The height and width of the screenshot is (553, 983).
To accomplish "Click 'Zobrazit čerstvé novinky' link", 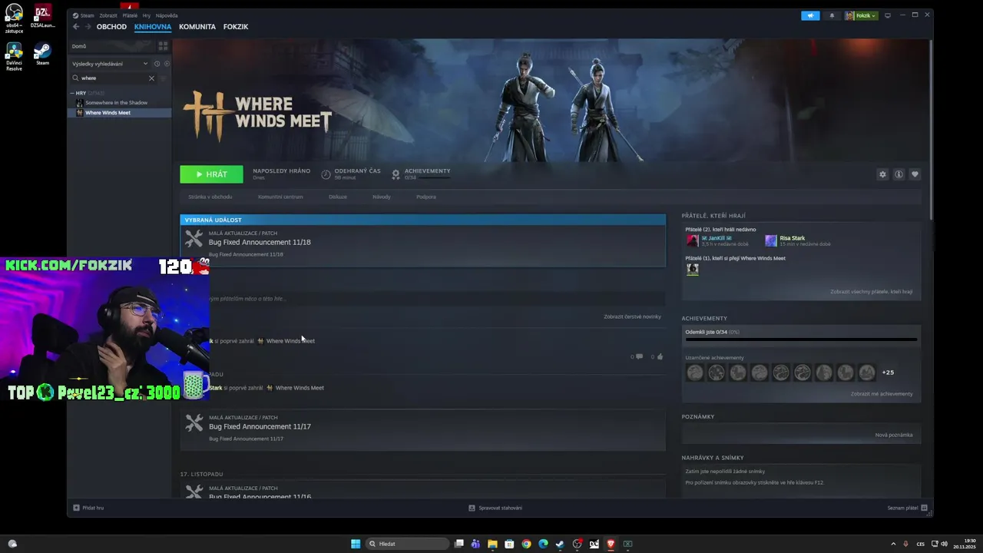I will pyautogui.click(x=632, y=316).
